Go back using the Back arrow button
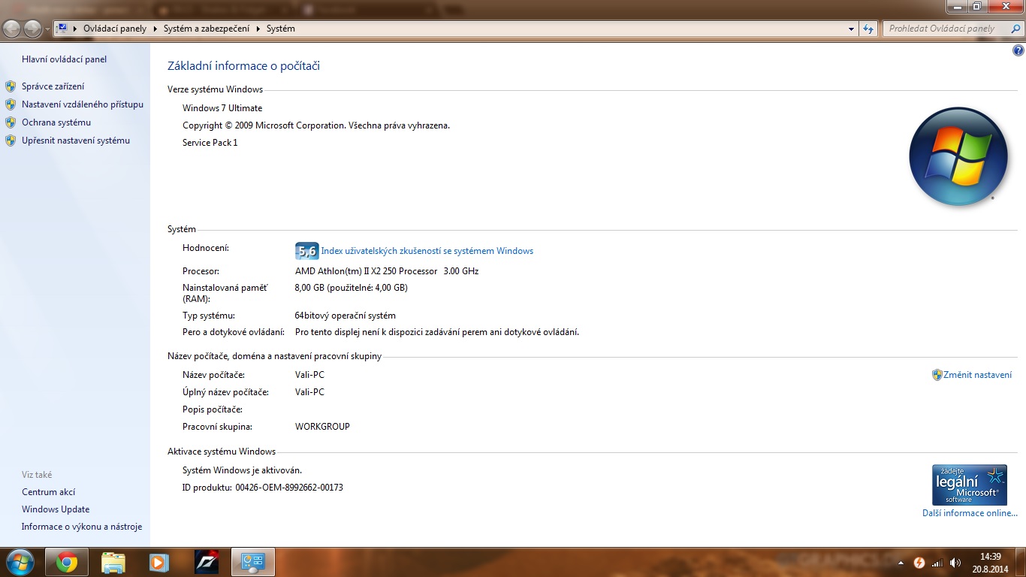This screenshot has height=577, width=1026. click(x=12, y=29)
